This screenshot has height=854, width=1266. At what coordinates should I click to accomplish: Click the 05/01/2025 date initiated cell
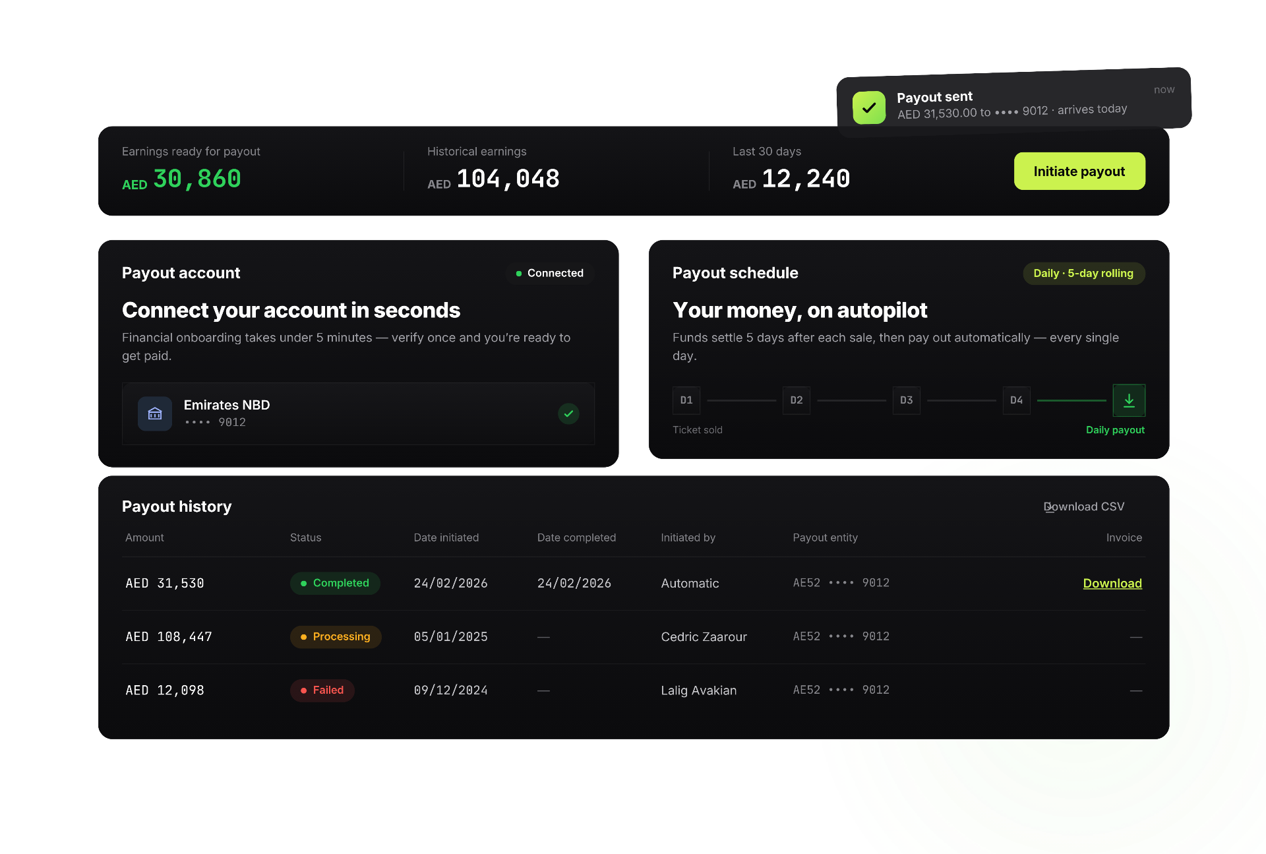coord(451,636)
